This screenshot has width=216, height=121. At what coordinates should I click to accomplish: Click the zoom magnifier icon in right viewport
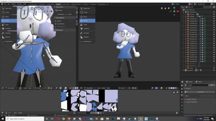click(169, 8)
